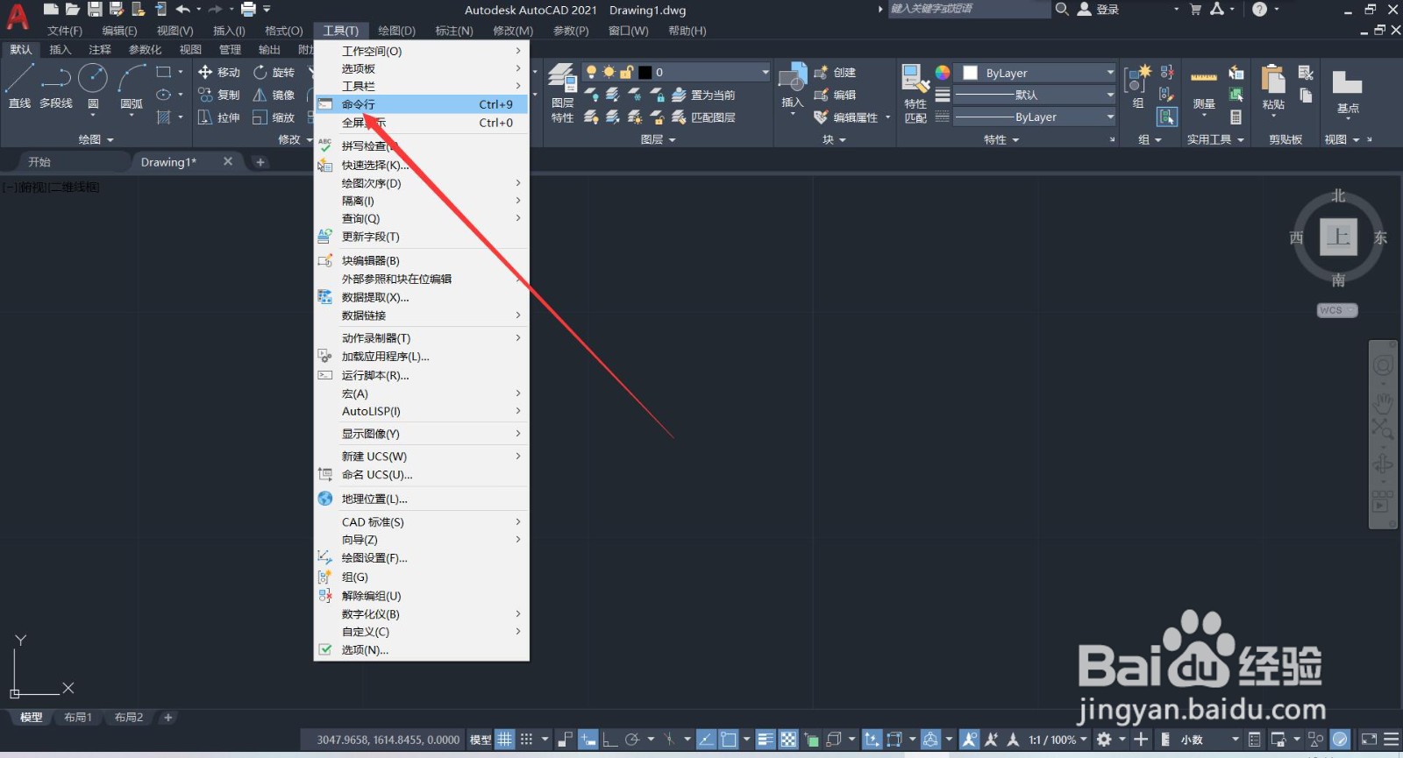This screenshot has width=1403, height=758.
Task: Click the white ByLayer color swatch
Action: pos(971,73)
